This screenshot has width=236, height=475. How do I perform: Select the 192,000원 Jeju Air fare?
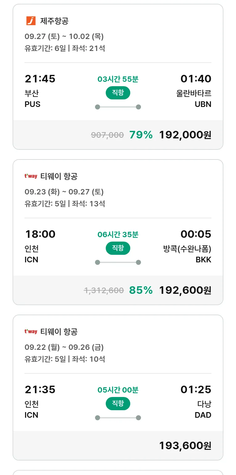point(185,135)
